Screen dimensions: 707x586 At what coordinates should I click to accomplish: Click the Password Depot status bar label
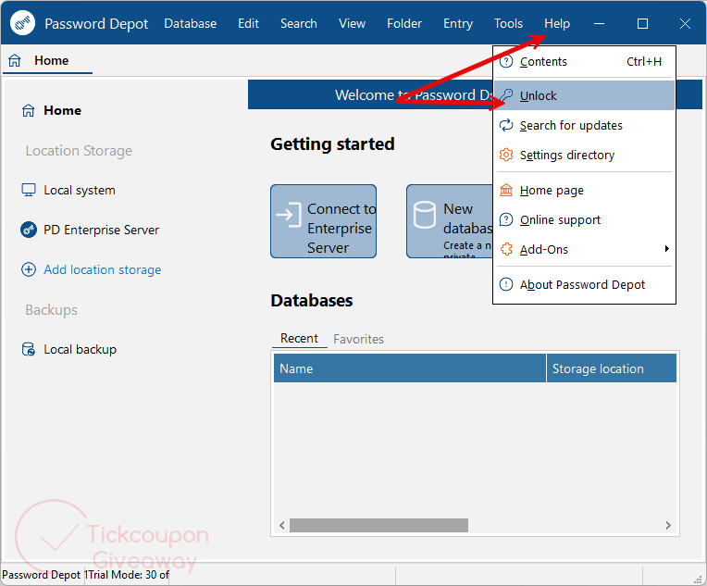point(41,575)
